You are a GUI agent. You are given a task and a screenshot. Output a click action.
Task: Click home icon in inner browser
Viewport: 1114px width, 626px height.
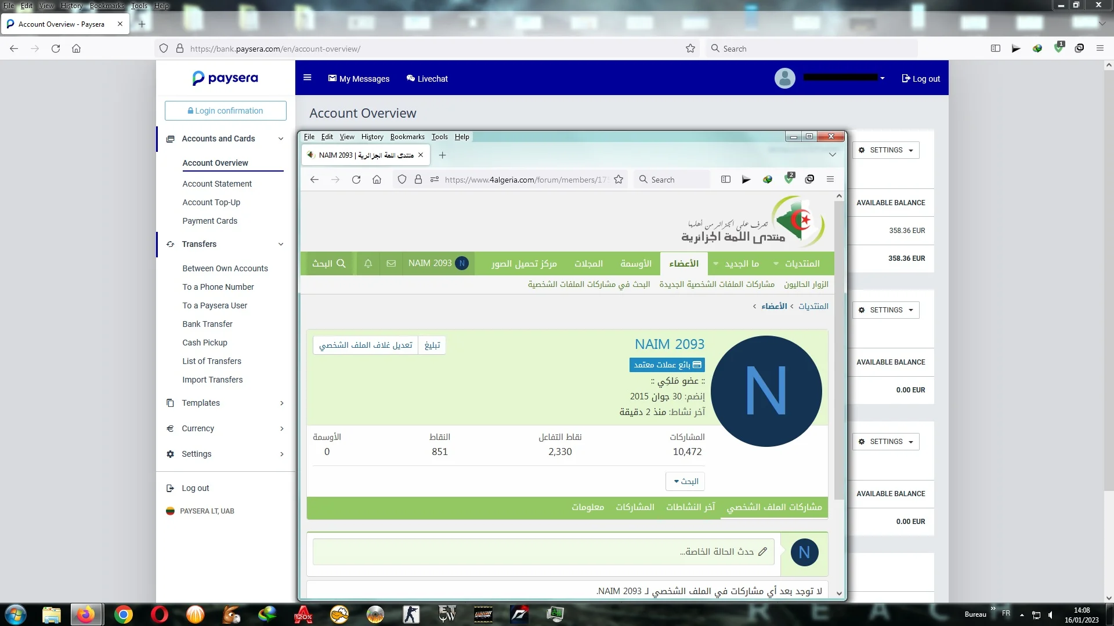click(x=377, y=180)
